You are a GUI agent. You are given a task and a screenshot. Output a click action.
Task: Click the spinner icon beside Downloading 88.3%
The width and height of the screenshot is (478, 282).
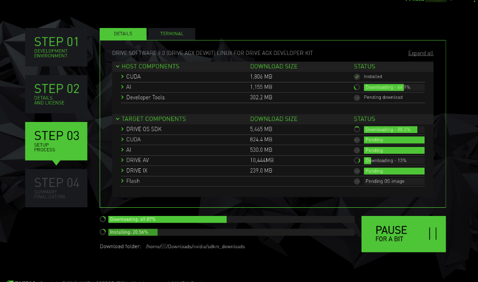click(357, 129)
